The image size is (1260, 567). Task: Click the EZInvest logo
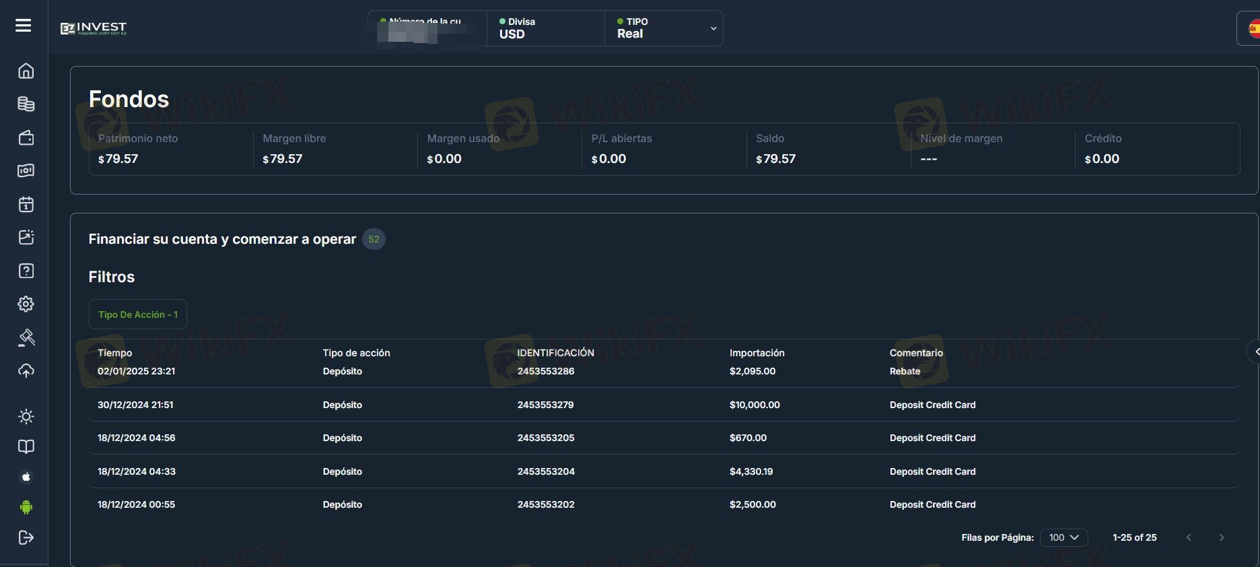(94, 28)
